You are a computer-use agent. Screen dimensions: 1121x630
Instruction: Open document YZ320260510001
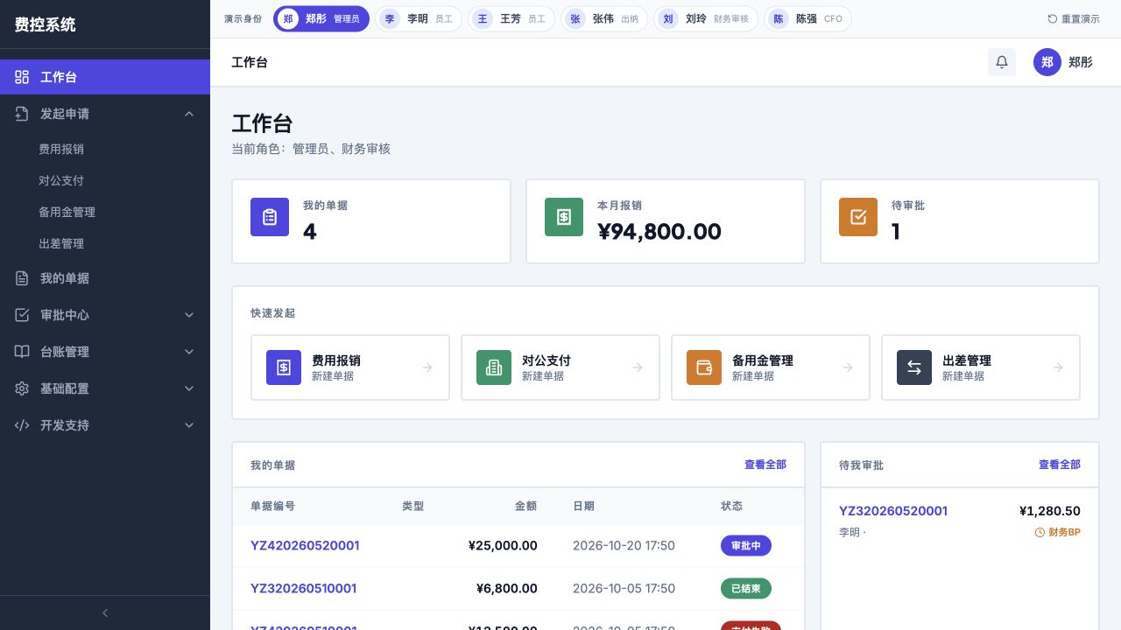coord(304,588)
